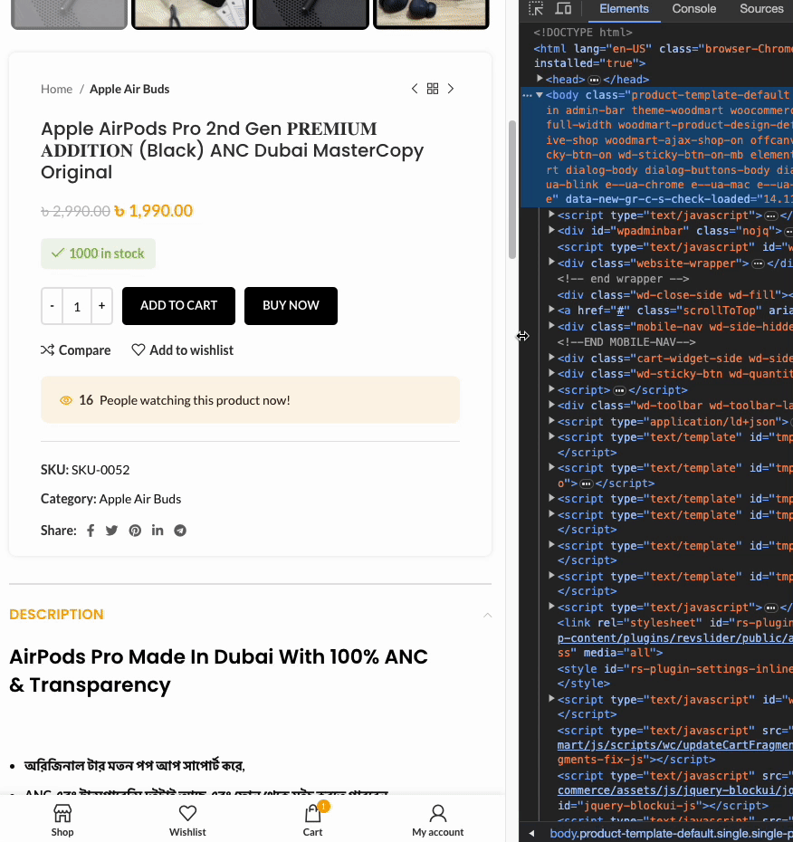Click ADD TO CART button

coord(179,306)
